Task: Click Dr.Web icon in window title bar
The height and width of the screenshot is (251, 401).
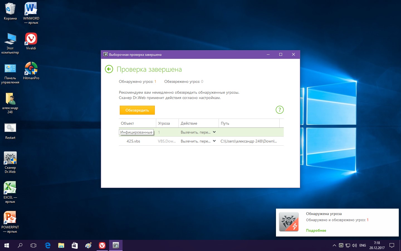Action: tap(106, 54)
